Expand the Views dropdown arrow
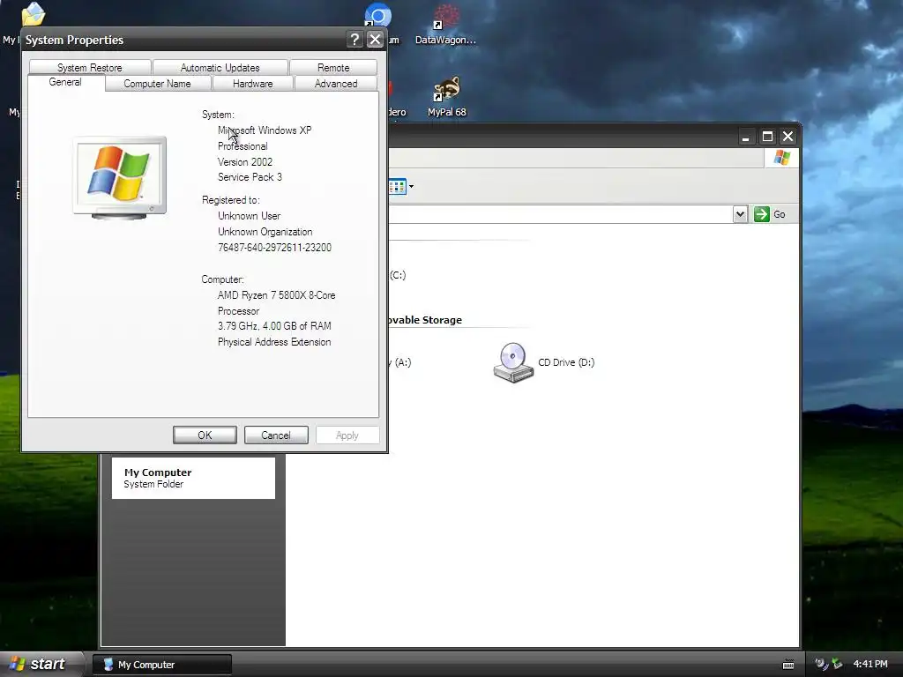This screenshot has width=903, height=677. click(x=411, y=187)
